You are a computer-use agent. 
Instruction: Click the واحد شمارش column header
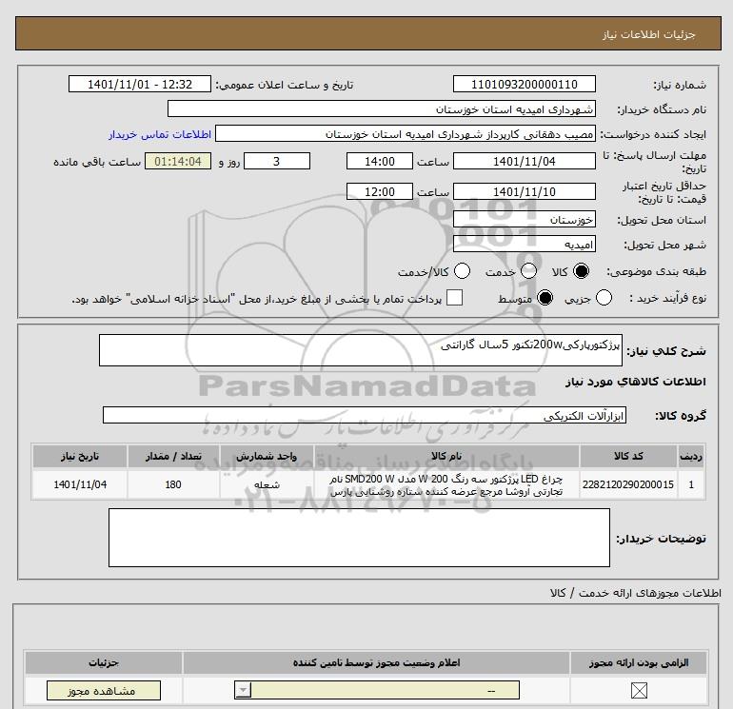click(x=267, y=456)
